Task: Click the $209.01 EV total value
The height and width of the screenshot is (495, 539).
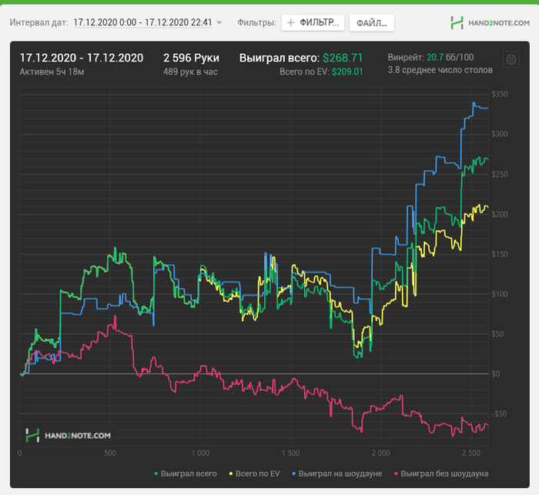Action: [347, 72]
